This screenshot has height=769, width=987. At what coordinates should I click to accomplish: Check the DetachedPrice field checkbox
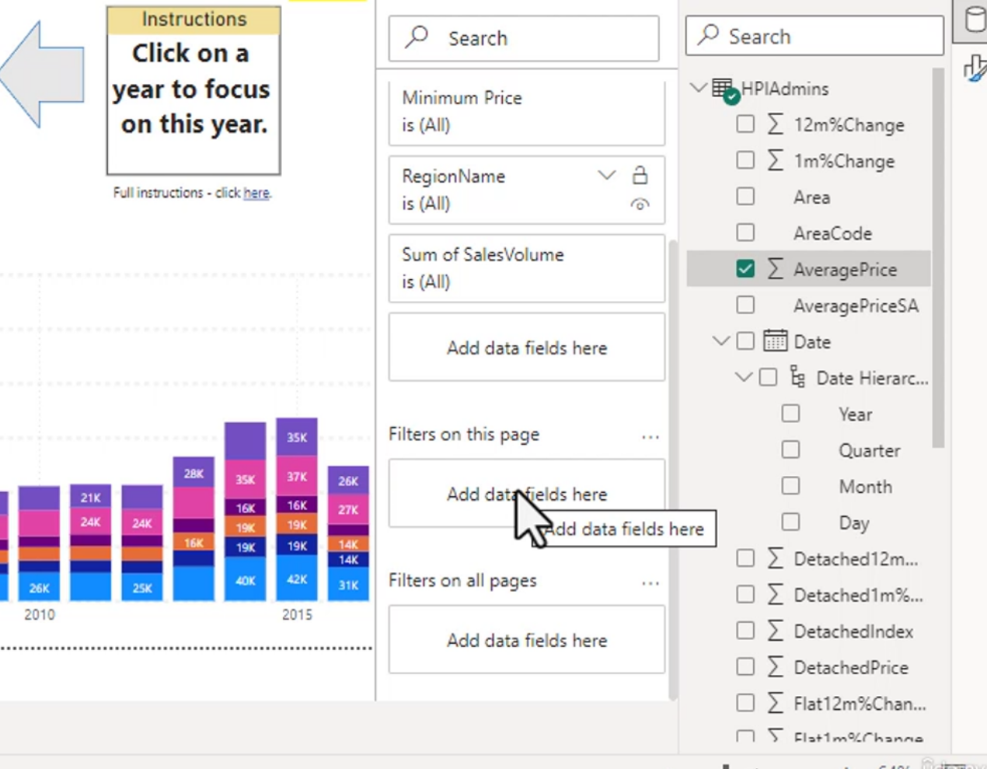745,666
